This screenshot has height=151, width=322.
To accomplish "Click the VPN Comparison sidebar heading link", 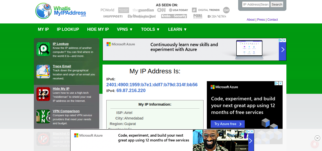I will click(66, 111).
